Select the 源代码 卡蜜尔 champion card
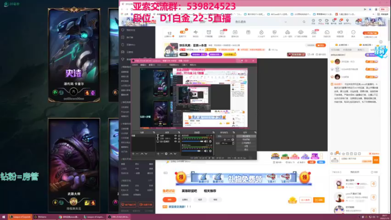391x220 pixels. tap(74, 55)
